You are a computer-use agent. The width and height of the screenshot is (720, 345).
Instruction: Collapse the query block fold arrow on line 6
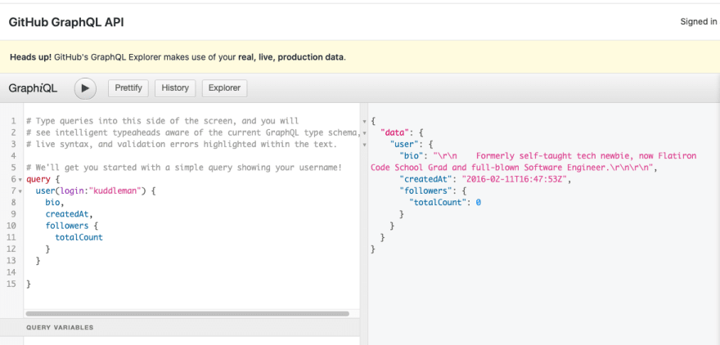tap(20, 179)
